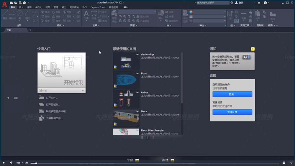Open the layer name dropdown list

[x=137, y=12]
